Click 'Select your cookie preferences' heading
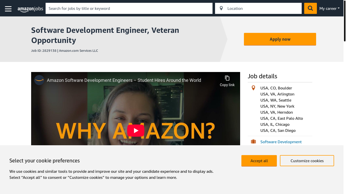Screen dimensions: 346x194 45,161
